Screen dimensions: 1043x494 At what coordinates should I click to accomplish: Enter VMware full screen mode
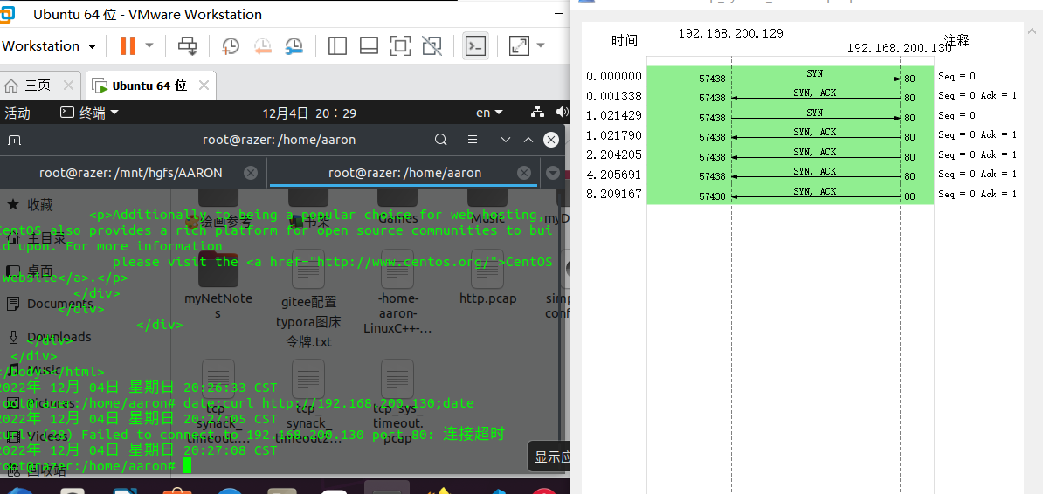click(x=400, y=46)
